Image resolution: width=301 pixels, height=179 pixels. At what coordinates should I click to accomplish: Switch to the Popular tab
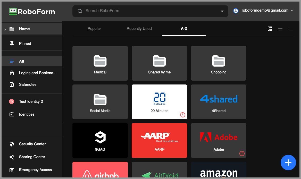(x=94, y=29)
